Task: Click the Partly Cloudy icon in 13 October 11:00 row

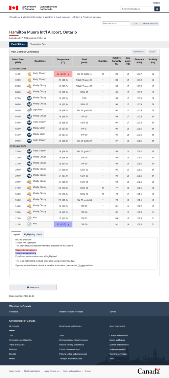Action: (x=29, y=74)
